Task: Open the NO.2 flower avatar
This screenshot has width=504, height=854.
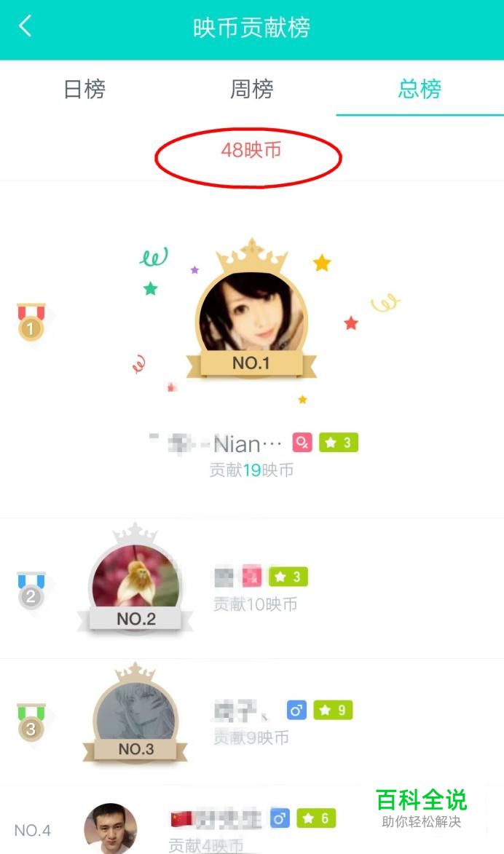Action: [x=135, y=577]
